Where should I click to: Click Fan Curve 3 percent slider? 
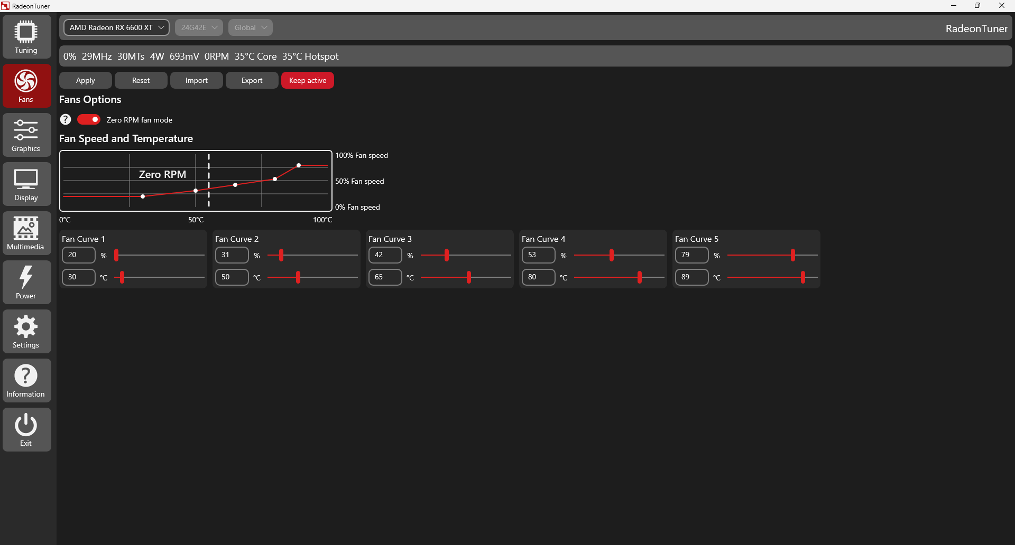pyautogui.click(x=466, y=255)
